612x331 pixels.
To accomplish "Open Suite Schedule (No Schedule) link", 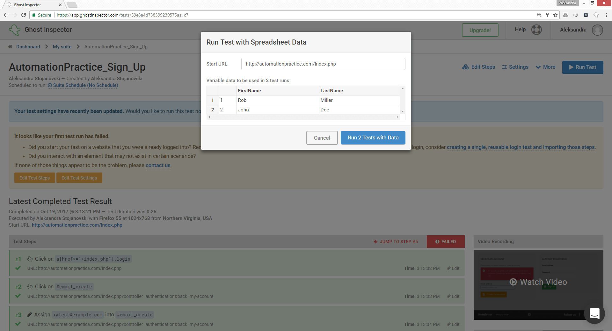I will [x=83, y=85].
